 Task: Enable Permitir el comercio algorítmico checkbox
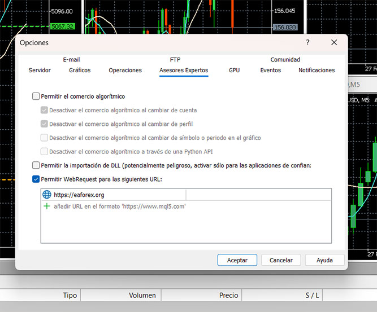coord(36,96)
